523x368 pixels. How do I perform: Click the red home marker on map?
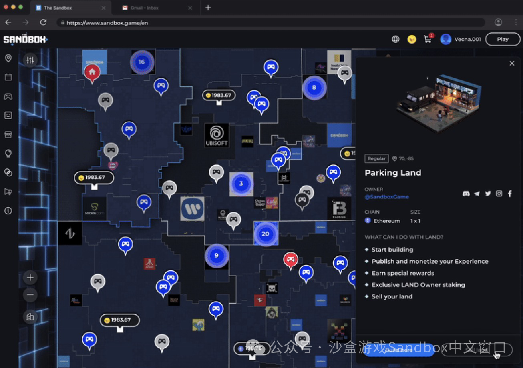coord(92,73)
